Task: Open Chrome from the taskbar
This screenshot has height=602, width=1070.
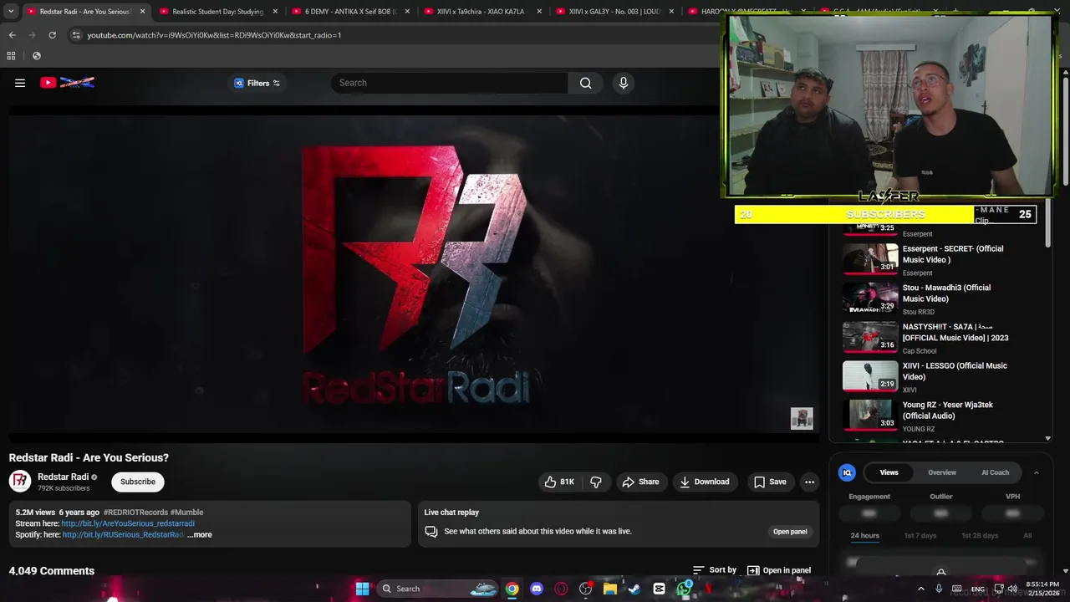Action: 512,589
